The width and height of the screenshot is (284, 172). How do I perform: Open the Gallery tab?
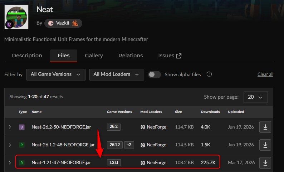coord(94,56)
